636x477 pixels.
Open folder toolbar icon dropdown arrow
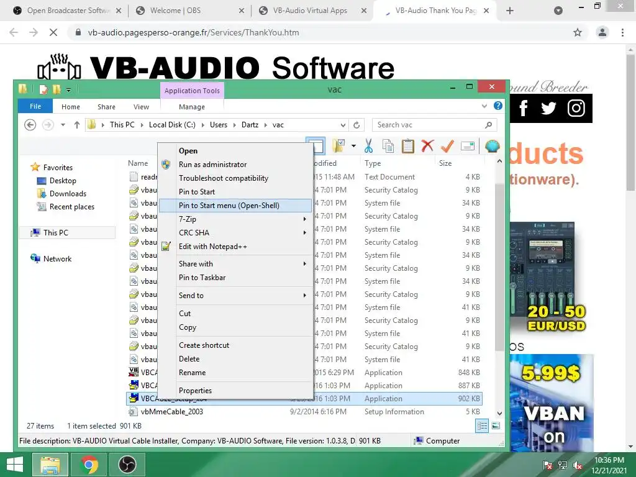coord(353,146)
